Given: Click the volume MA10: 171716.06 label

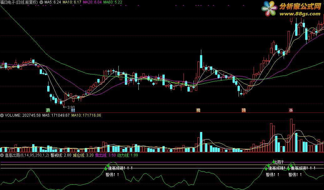Looking at the screenshot, I should point(86,115).
